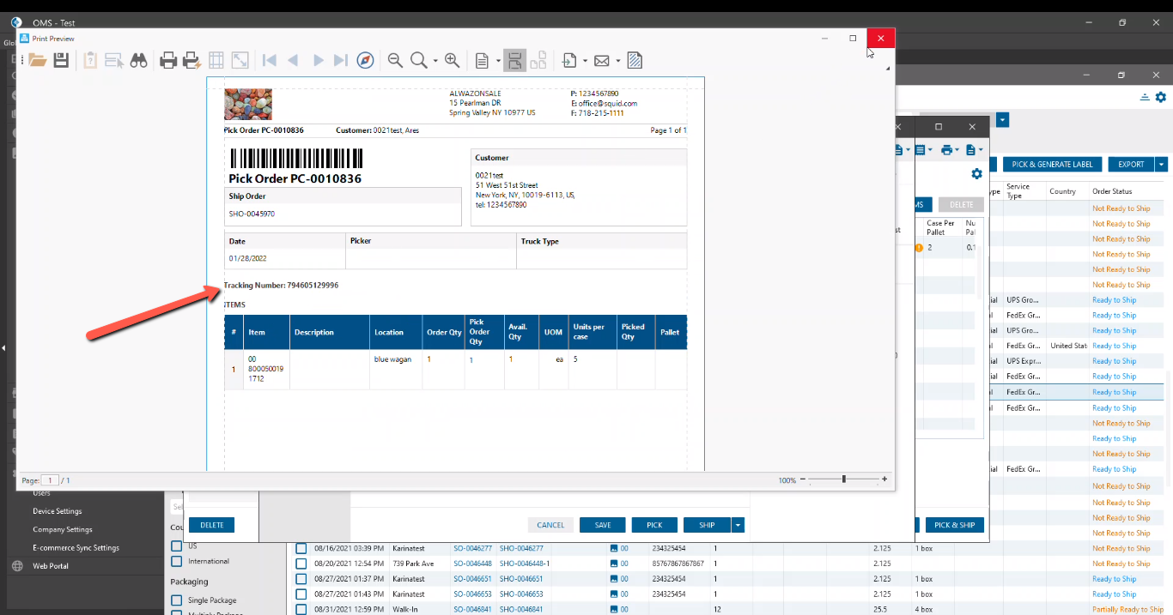Viewport: 1173px width, 615px height.
Task: Click the Zoom In magnifier icon
Action: click(x=452, y=60)
